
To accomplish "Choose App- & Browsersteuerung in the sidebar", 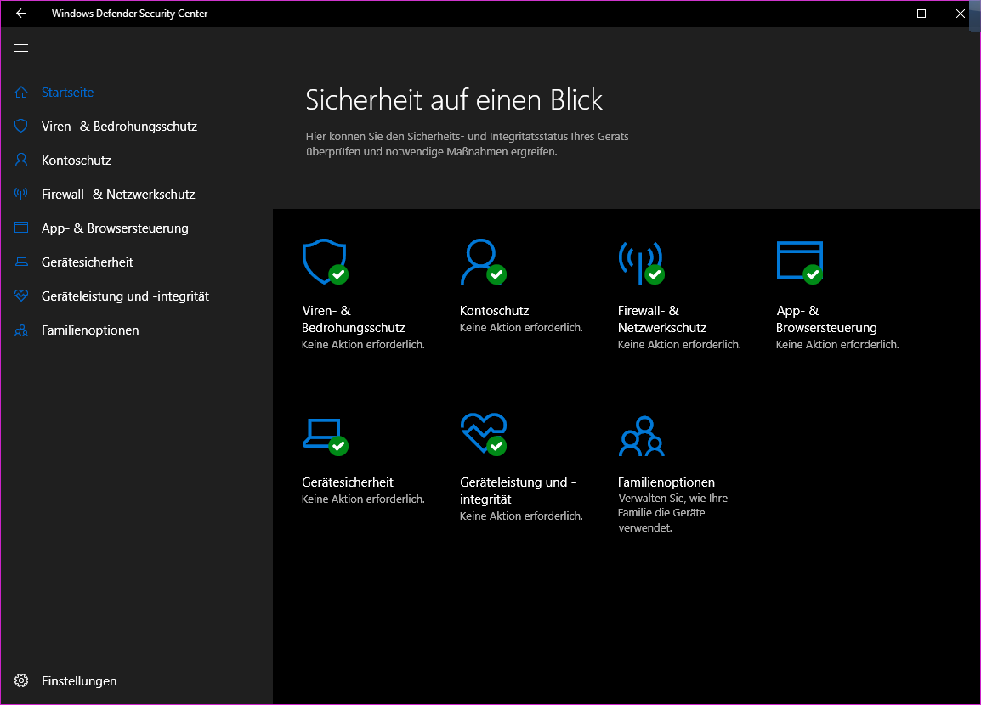I will [x=115, y=228].
